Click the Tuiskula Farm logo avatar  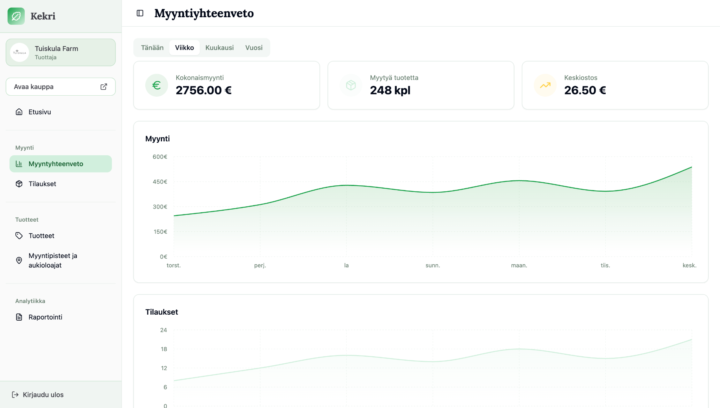pos(19,52)
